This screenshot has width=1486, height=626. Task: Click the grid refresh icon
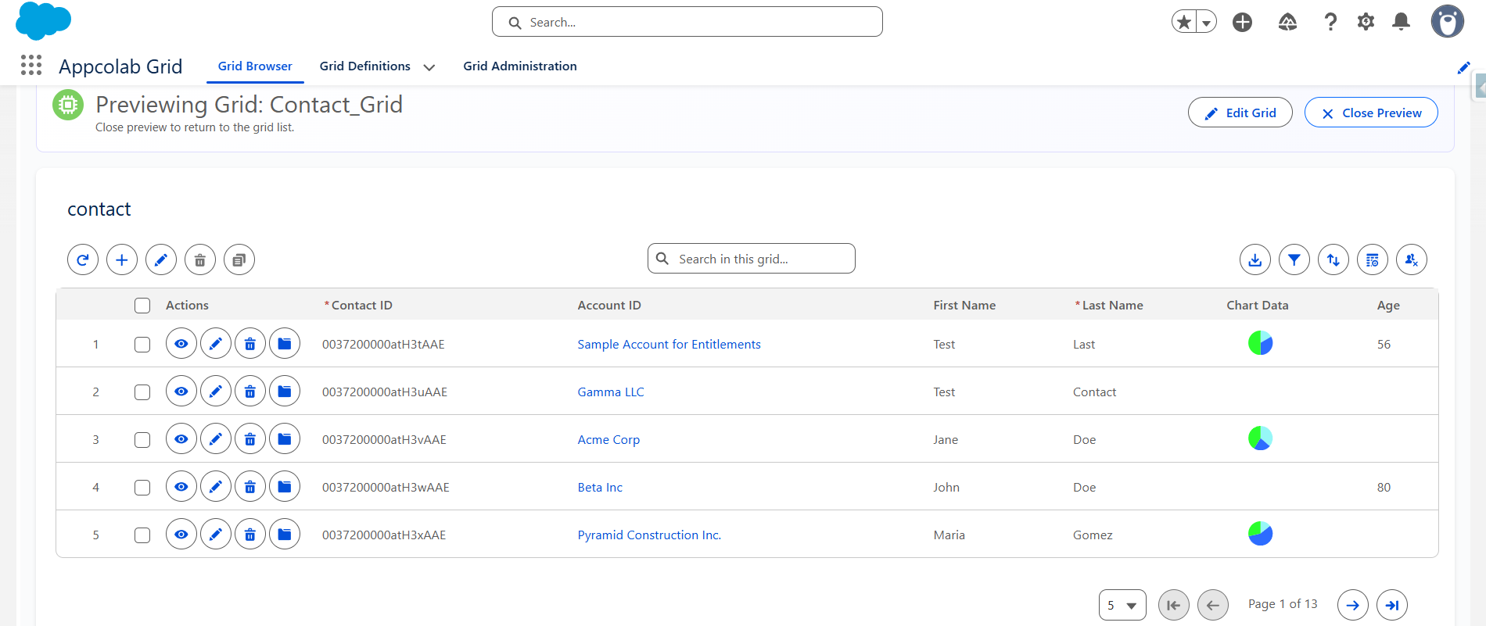pos(83,259)
